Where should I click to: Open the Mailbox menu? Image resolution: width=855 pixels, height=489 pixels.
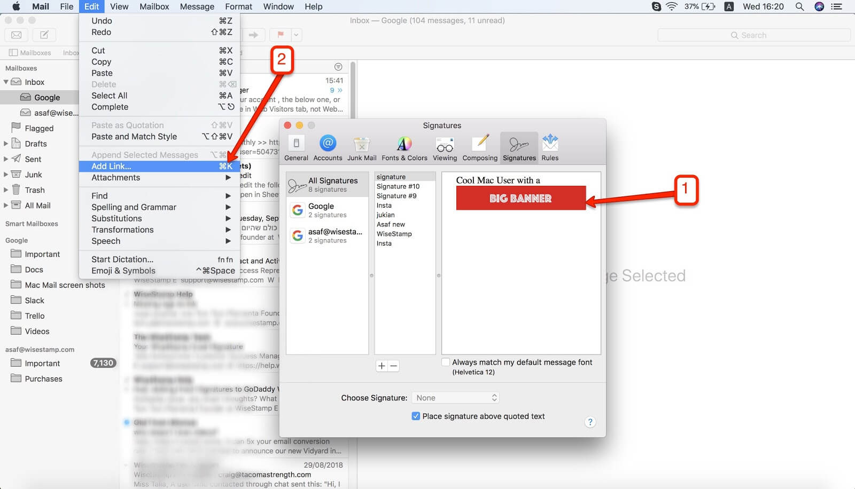154,6
